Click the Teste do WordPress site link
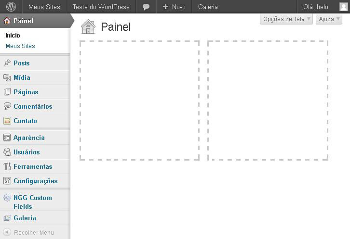350x239 pixels. point(101,7)
